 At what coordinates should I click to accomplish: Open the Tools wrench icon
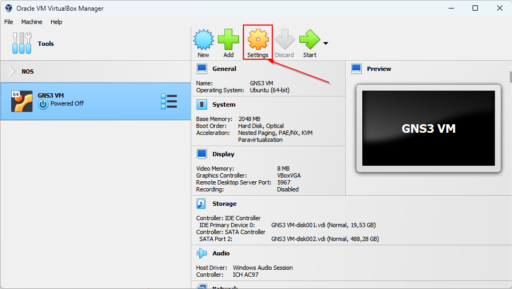(22, 44)
